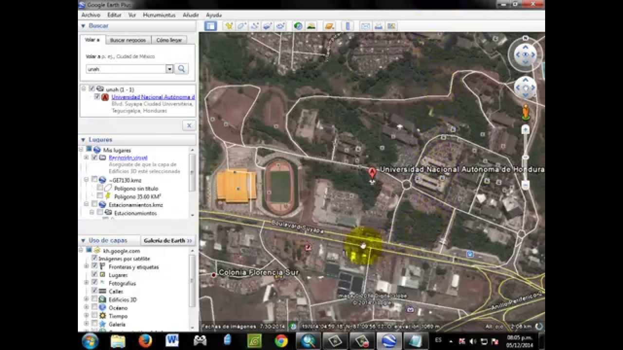Viewport: 623px width, 350px height.
Task: Switch to the Cómo llegar tab
Action: 169,40
